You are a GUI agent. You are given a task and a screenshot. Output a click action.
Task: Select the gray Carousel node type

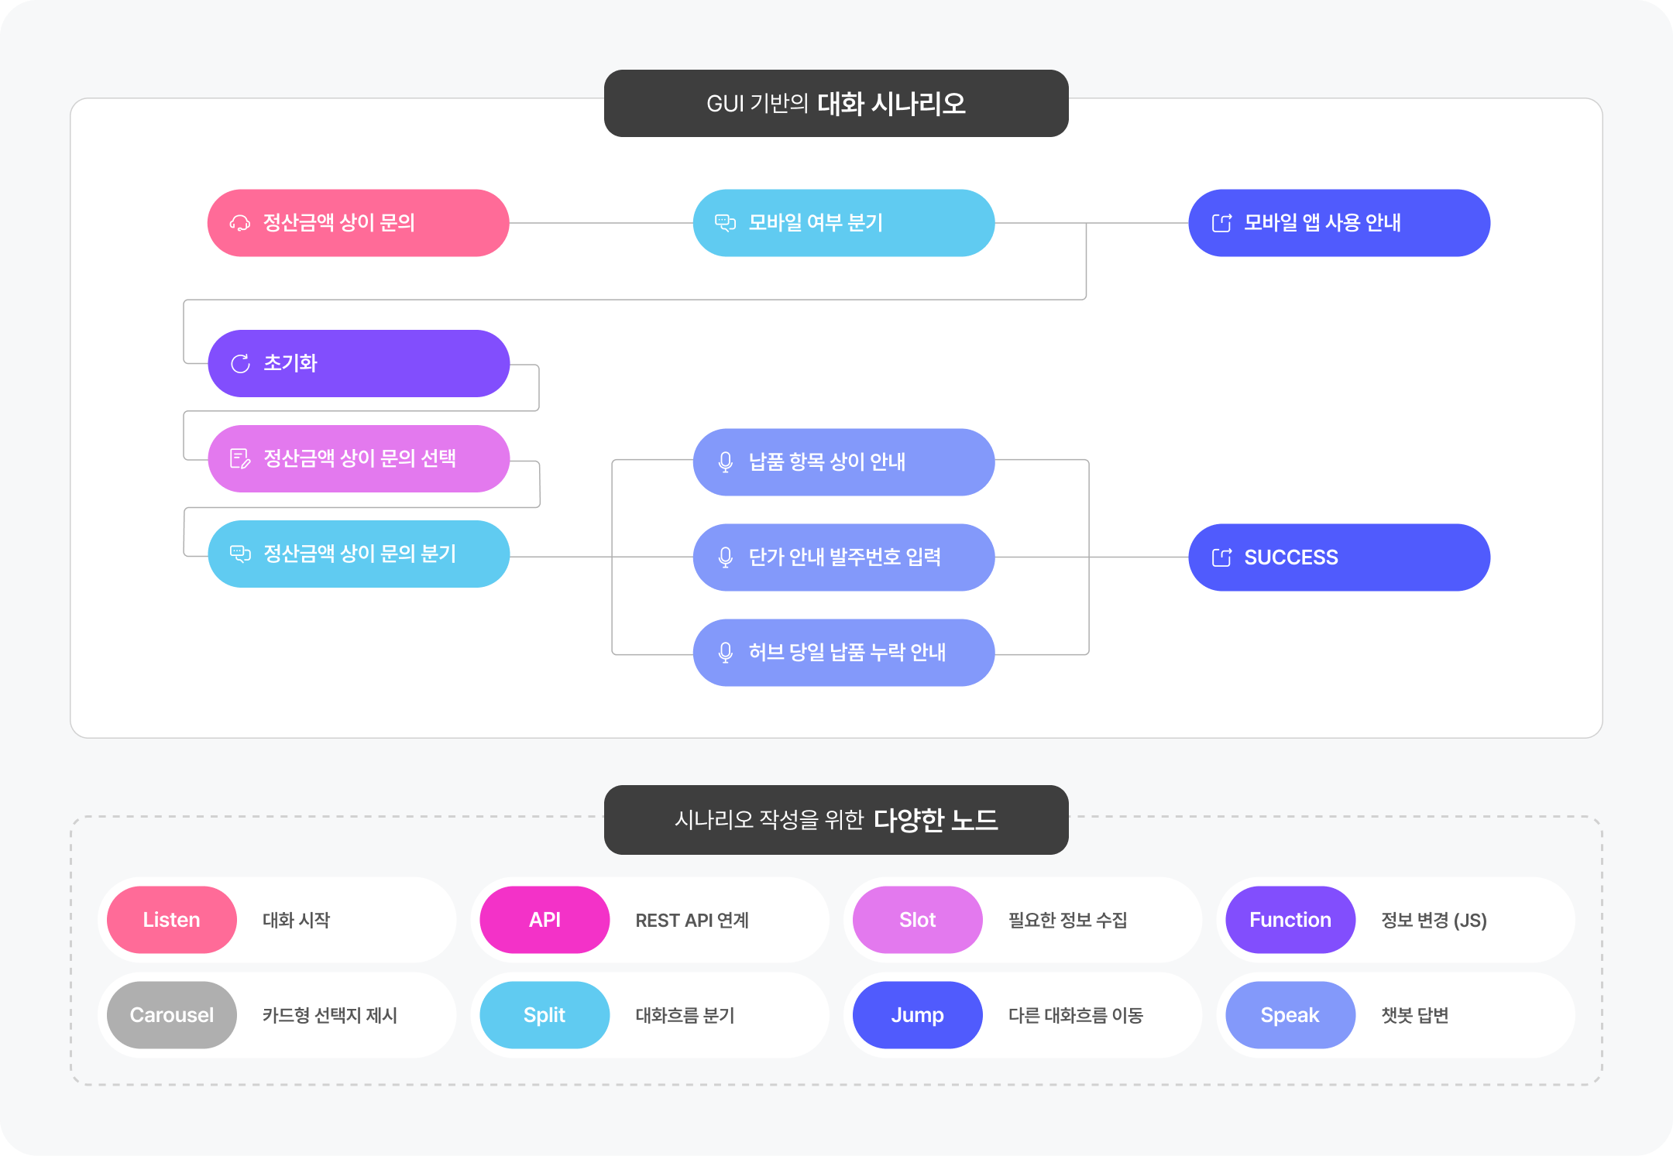click(172, 1015)
